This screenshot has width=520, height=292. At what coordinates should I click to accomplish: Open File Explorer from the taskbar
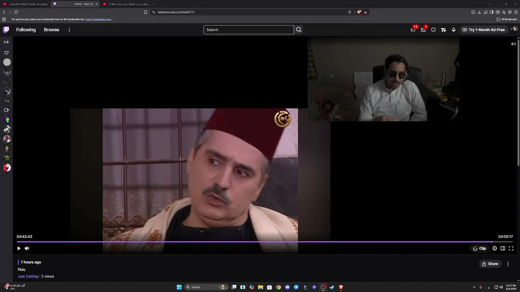[260, 287]
